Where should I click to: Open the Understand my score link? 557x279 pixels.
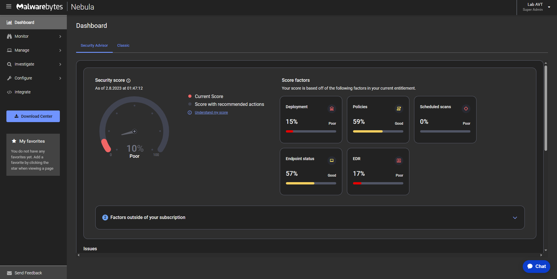click(211, 113)
